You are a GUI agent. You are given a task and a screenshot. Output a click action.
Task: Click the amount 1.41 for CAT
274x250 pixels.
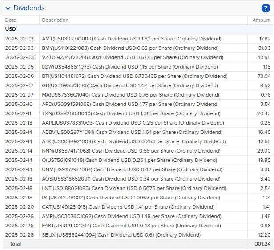tap(267, 207)
